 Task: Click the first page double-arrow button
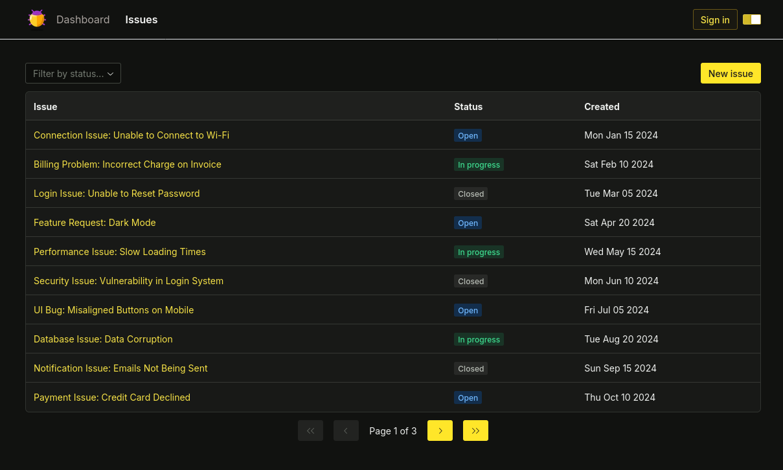310,431
